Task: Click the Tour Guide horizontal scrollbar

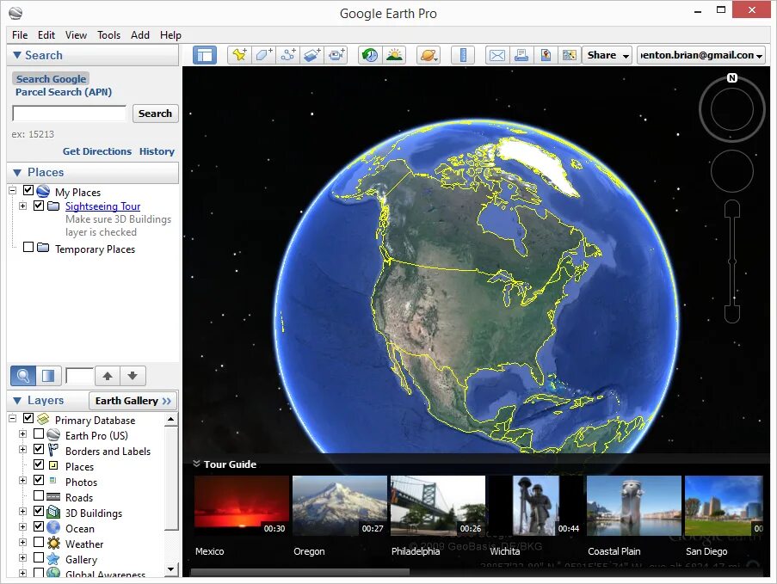Action: [299, 572]
